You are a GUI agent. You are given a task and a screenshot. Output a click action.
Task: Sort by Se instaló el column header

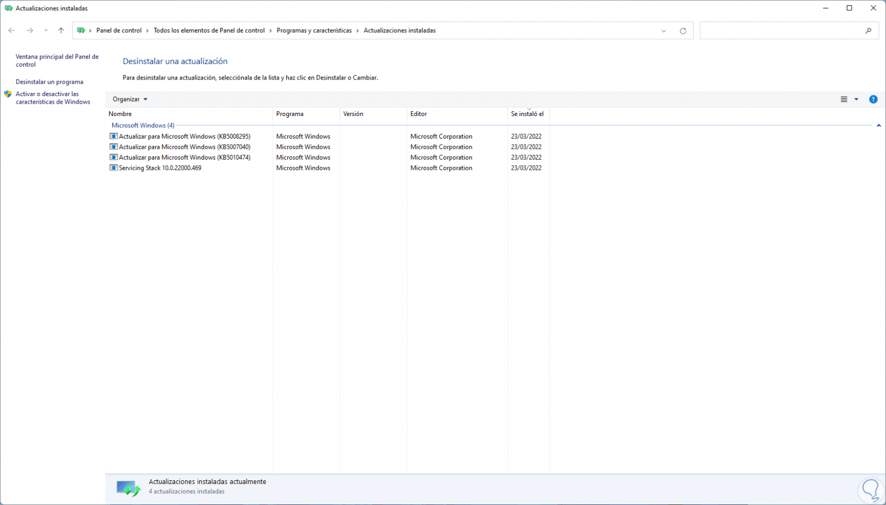point(528,114)
